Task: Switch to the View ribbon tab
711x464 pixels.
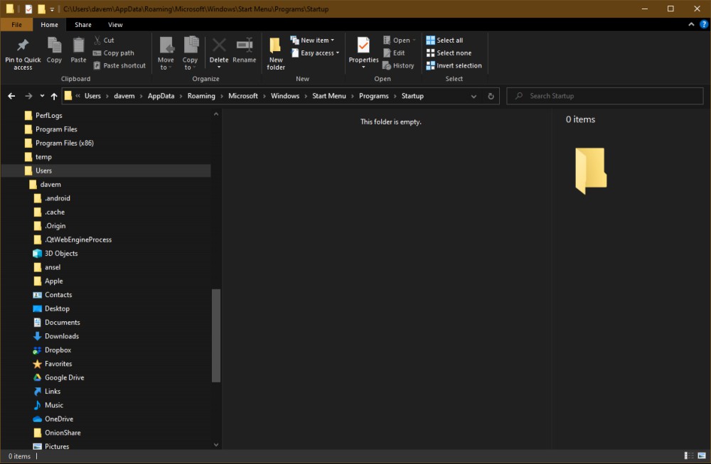Action: click(115, 24)
